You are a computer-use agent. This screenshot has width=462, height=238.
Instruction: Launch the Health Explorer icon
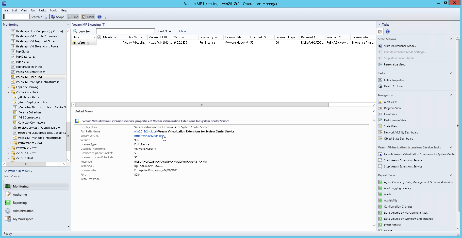point(380,86)
